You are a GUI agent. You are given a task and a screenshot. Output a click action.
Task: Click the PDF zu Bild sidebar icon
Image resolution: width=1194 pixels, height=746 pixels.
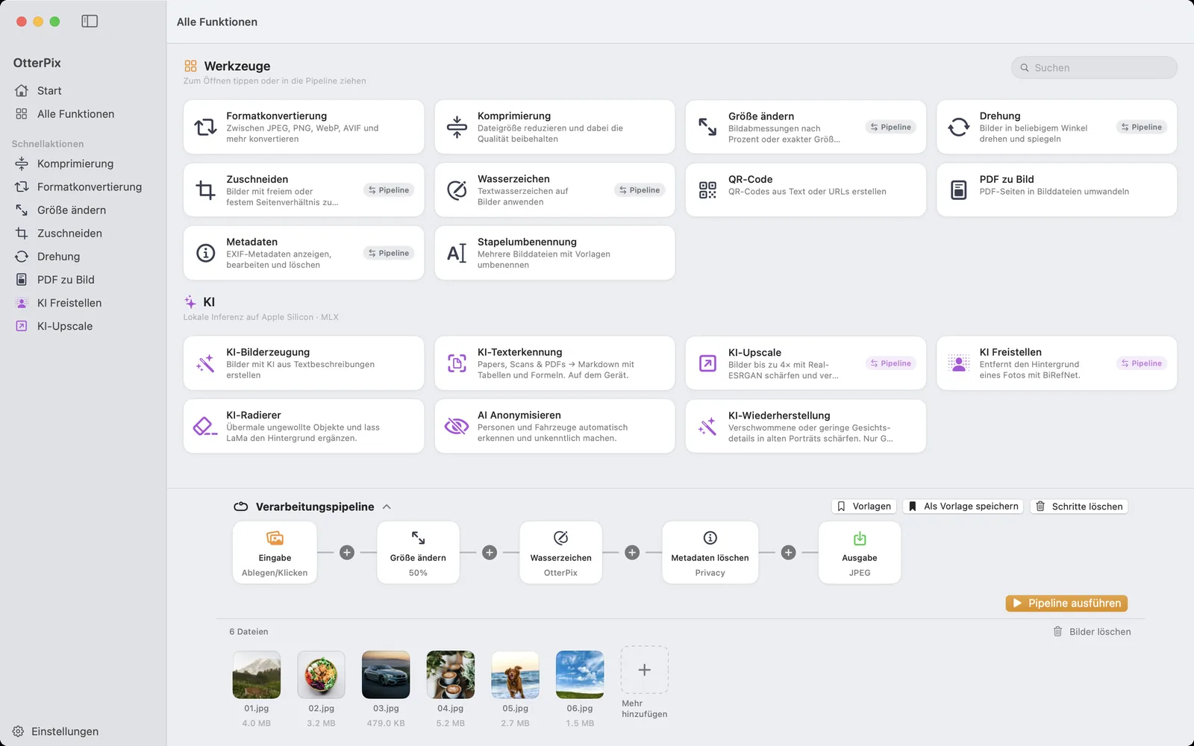22,280
